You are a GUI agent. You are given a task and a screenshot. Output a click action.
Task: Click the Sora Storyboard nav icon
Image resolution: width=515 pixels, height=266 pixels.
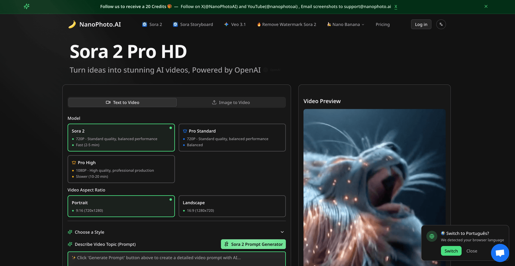(x=175, y=24)
